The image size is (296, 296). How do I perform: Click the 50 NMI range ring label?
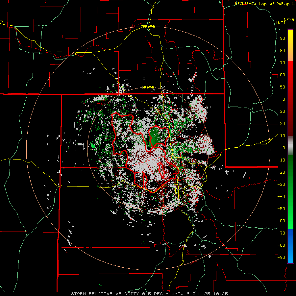pyautogui.click(x=148, y=87)
